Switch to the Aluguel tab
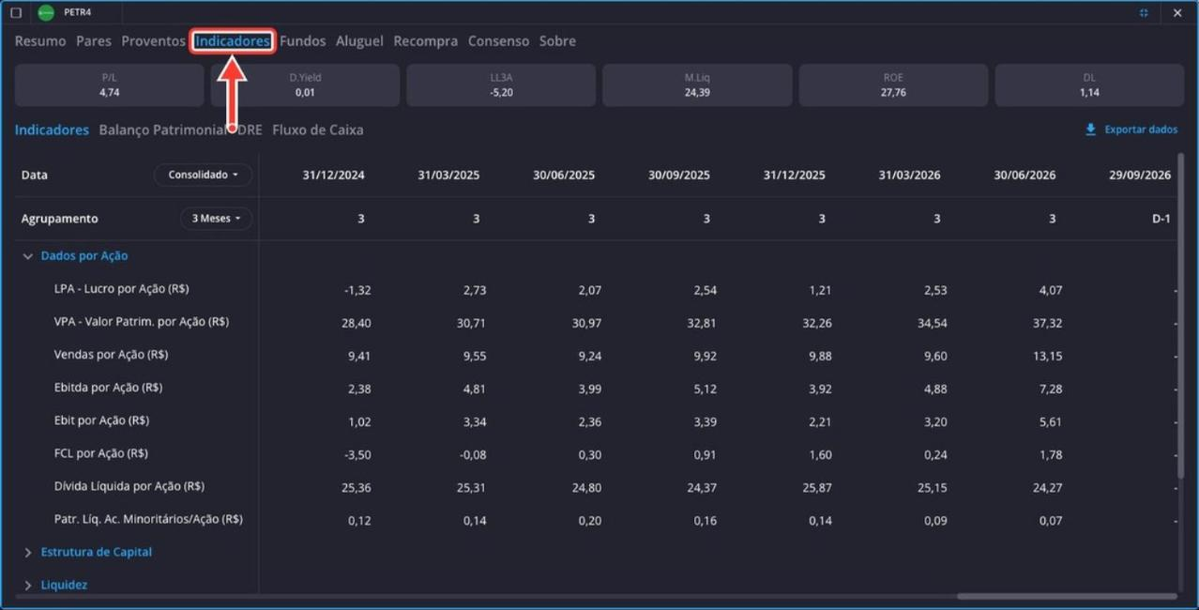1199x610 pixels. [x=359, y=41]
